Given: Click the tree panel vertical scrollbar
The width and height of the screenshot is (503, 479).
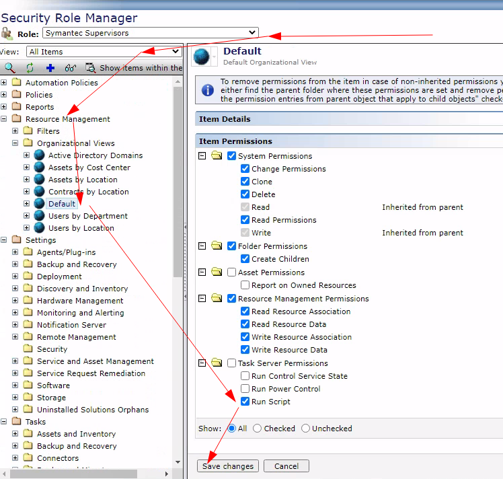Looking at the screenshot, I should click(178, 202).
